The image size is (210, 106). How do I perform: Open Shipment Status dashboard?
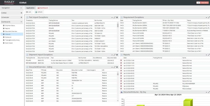click(x=10, y=26)
